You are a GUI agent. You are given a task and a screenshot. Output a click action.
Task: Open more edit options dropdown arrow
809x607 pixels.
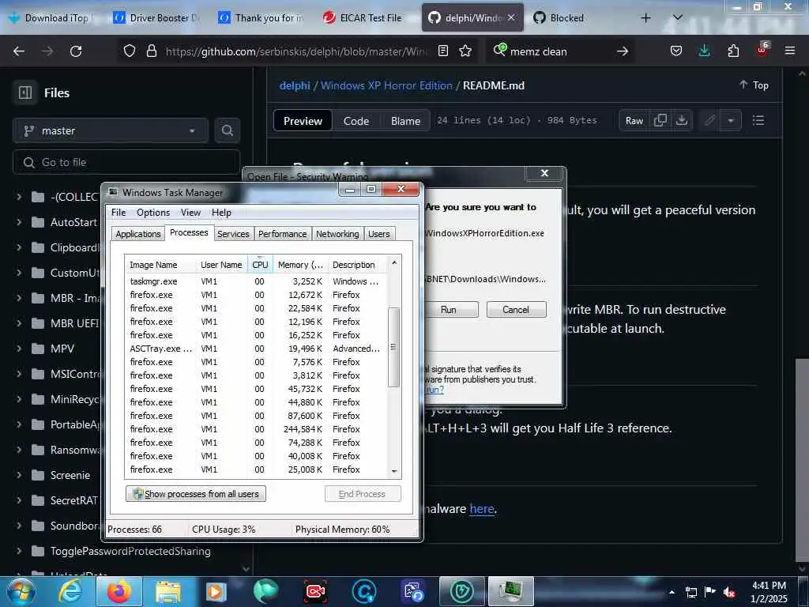tap(731, 120)
